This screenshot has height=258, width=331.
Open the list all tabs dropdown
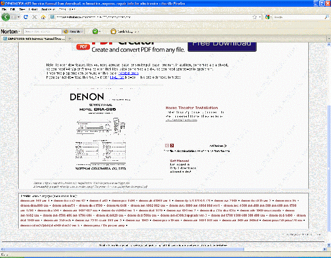(329, 39)
